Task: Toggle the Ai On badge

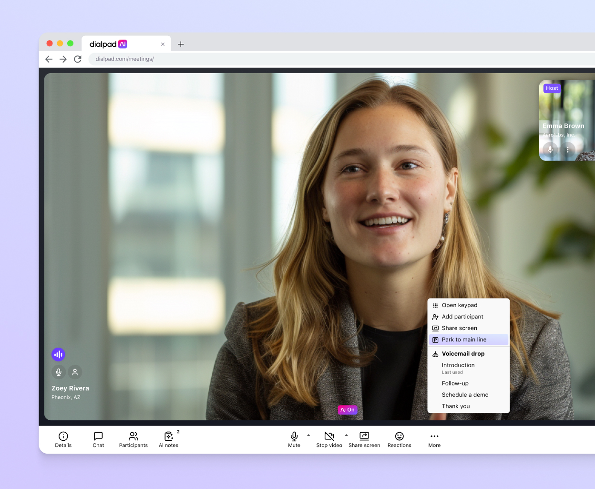Action: click(348, 410)
